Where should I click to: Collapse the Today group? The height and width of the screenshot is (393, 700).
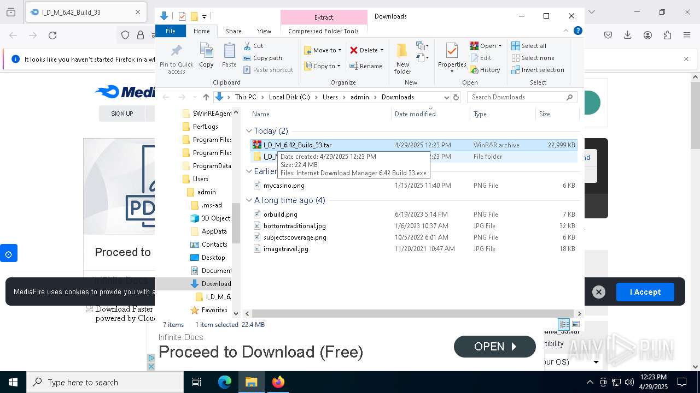(249, 131)
